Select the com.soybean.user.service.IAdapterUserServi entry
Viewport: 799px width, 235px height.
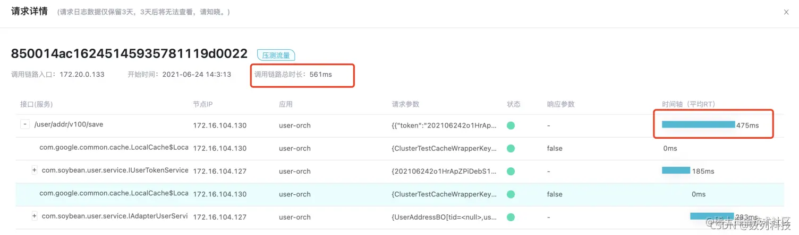click(x=115, y=216)
